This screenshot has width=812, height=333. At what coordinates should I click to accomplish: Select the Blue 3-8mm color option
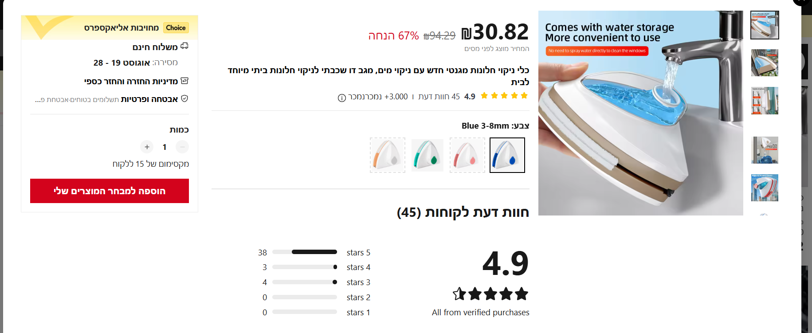coord(507,155)
